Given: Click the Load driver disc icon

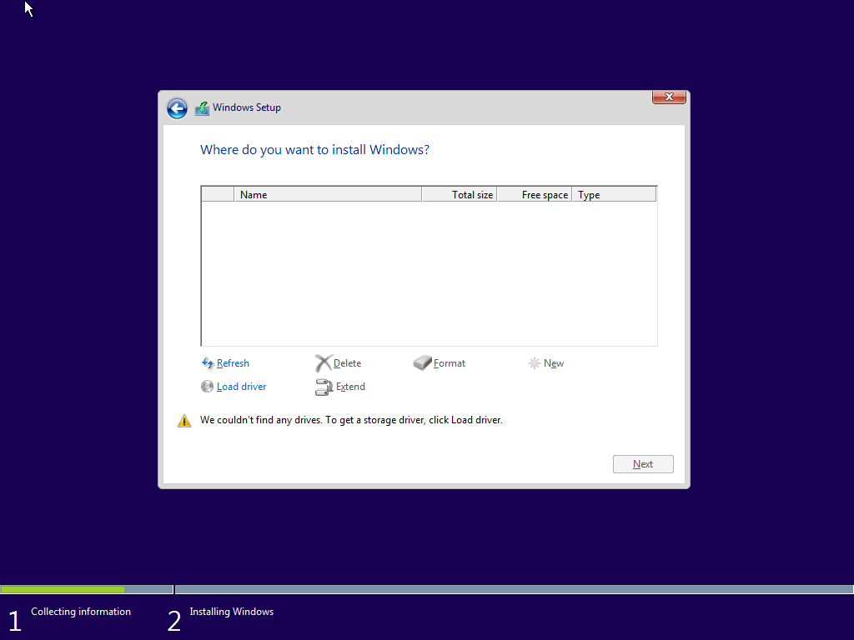Looking at the screenshot, I should click(208, 387).
